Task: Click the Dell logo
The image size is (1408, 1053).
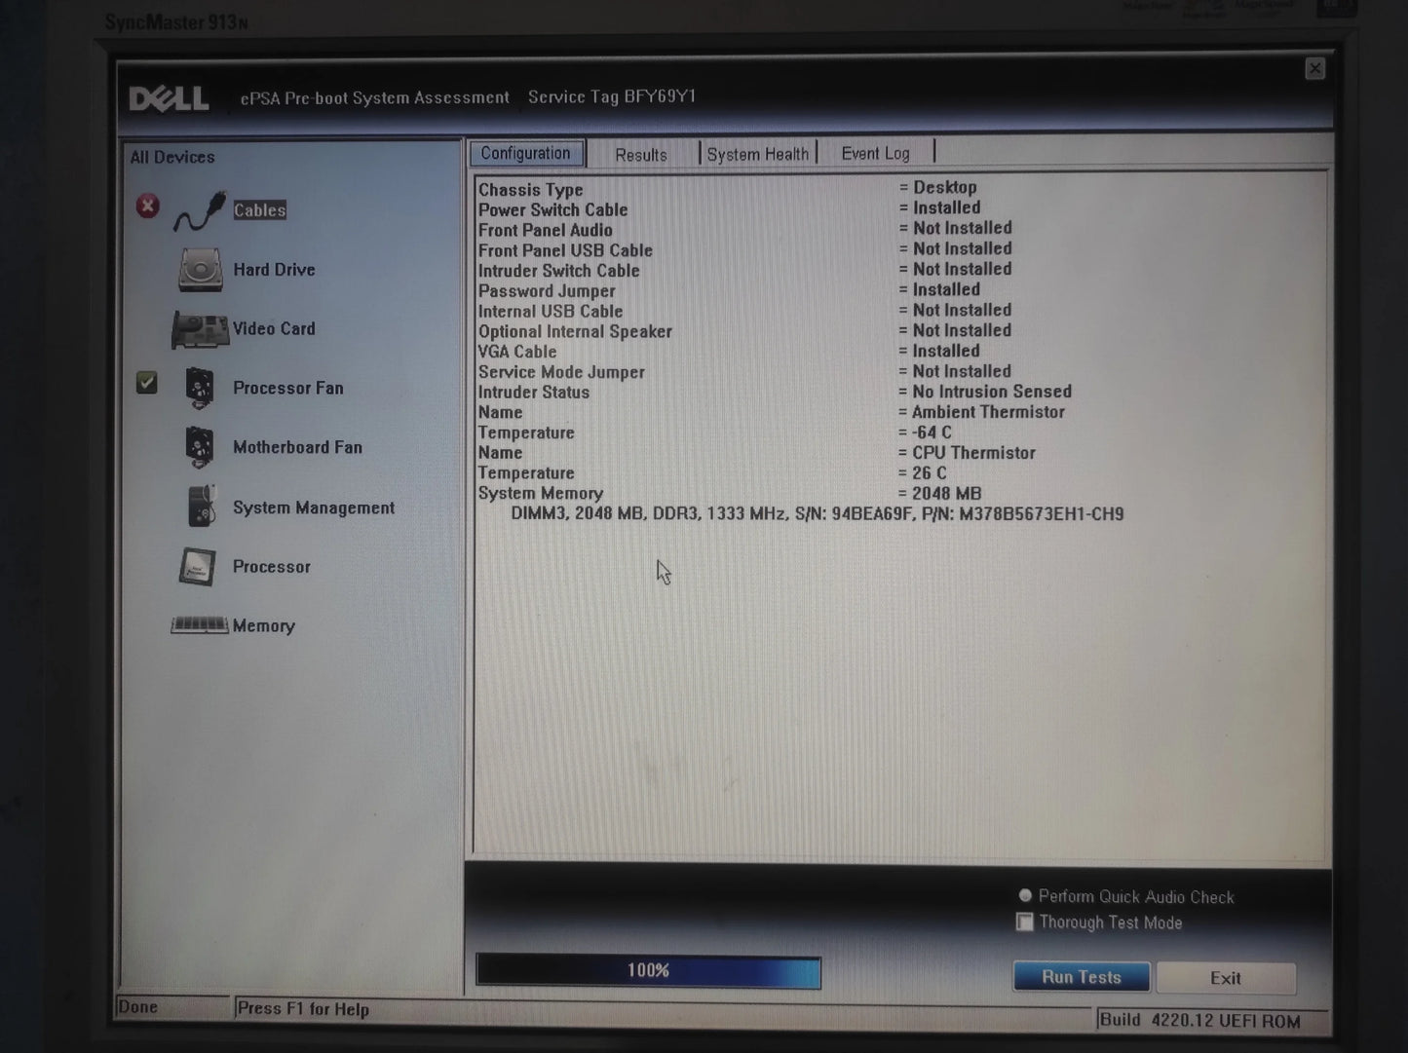Action: [x=169, y=98]
